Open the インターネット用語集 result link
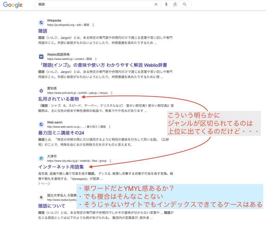The image size is (266, 227). point(61,167)
